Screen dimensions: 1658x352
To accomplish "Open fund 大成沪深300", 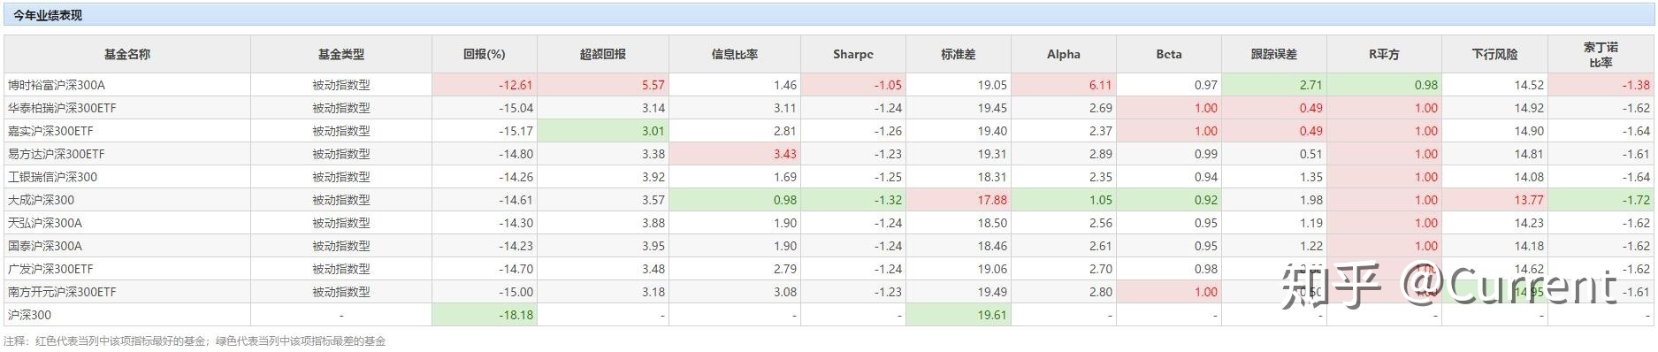I will (x=41, y=200).
